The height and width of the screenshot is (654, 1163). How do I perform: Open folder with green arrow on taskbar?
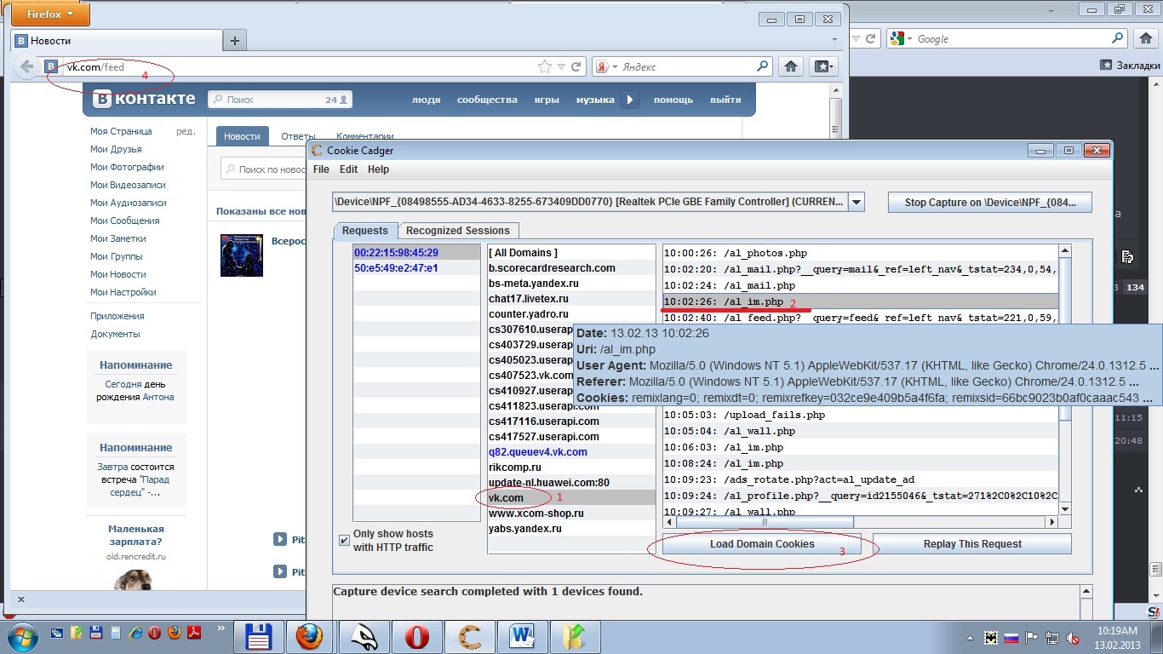coord(576,636)
